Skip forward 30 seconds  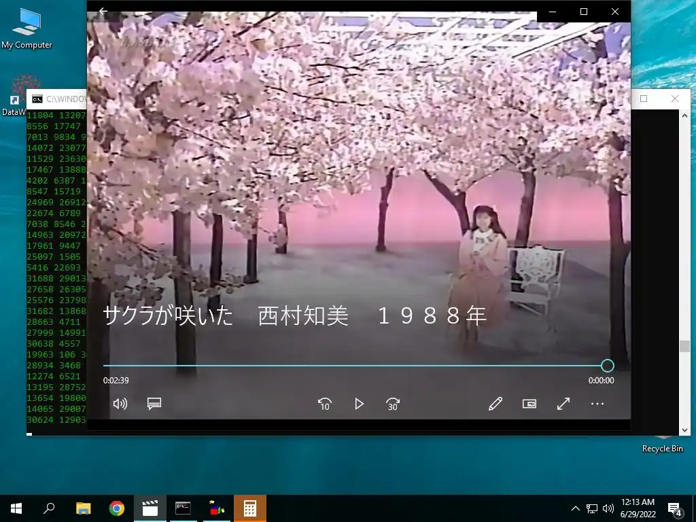pos(393,404)
